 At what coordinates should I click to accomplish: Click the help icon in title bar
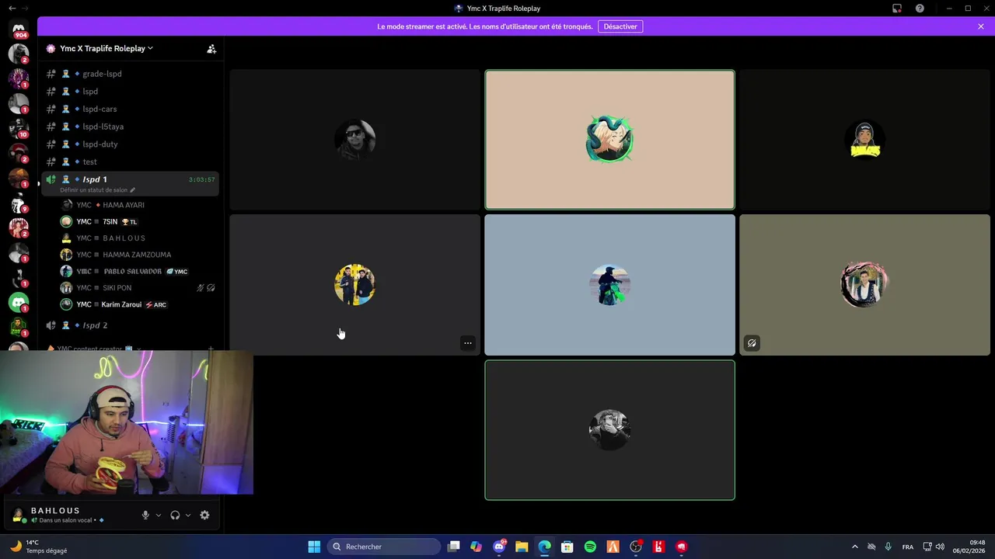(x=920, y=9)
